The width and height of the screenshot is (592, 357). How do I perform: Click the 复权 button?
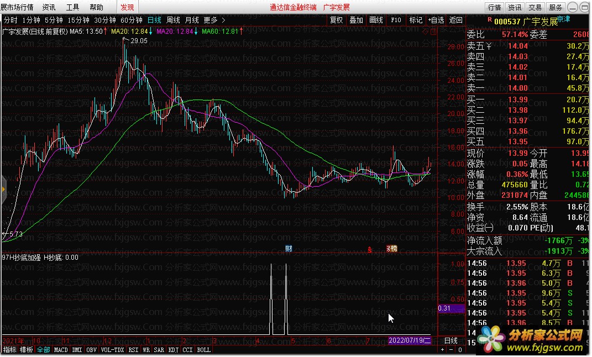(x=337, y=20)
